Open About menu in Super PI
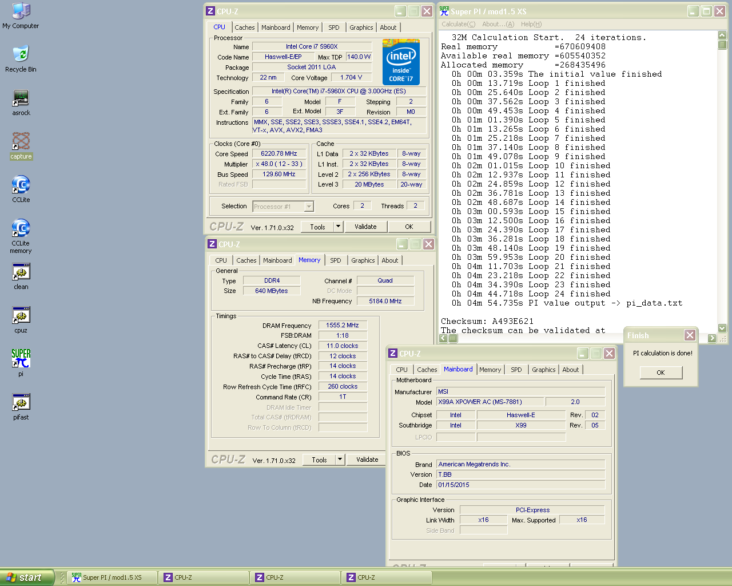The height and width of the screenshot is (586, 732). point(498,24)
